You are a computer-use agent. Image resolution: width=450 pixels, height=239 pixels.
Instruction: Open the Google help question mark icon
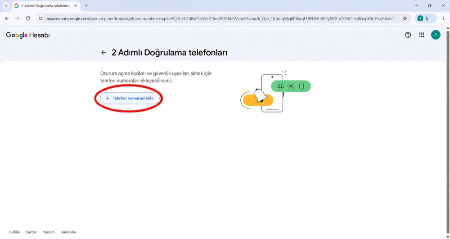pyautogui.click(x=408, y=35)
